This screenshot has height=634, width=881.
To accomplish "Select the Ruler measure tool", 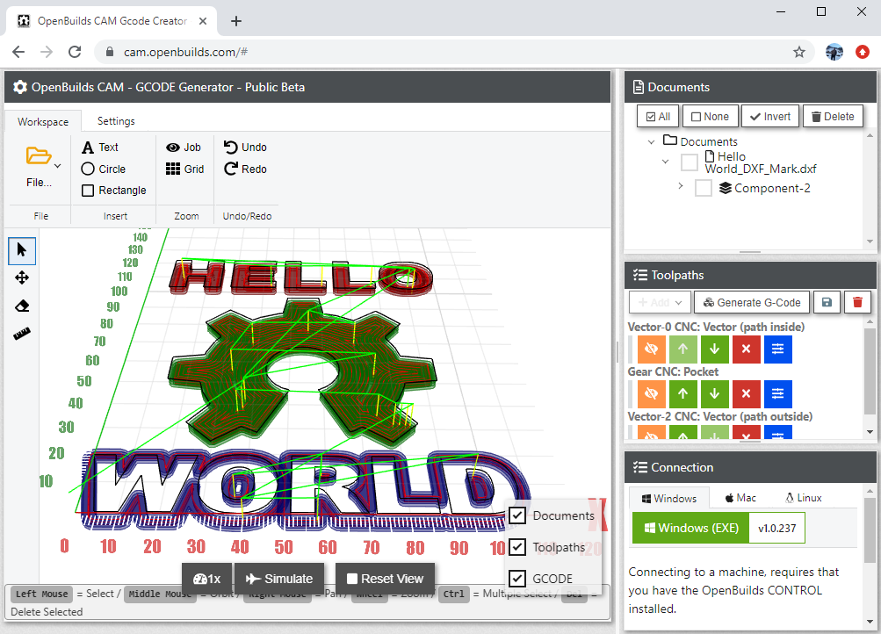I will [x=22, y=334].
